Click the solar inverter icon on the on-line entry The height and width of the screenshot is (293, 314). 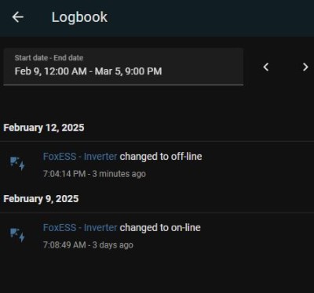17,235
